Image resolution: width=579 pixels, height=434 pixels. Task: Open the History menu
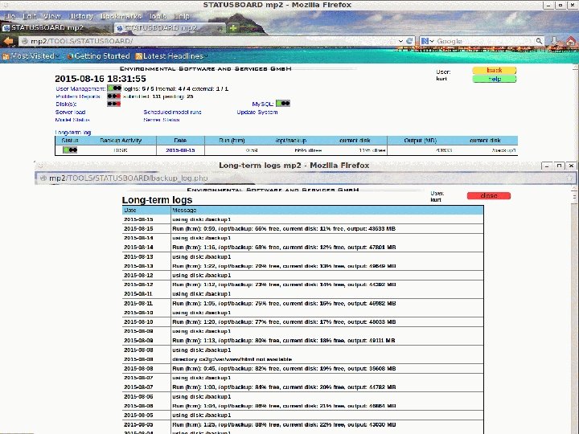(x=81, y=16)
